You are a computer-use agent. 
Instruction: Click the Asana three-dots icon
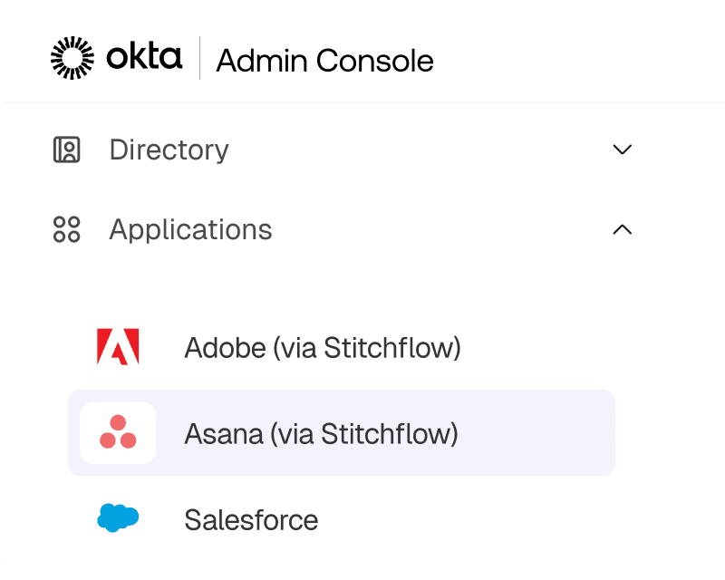pos(118,433)
